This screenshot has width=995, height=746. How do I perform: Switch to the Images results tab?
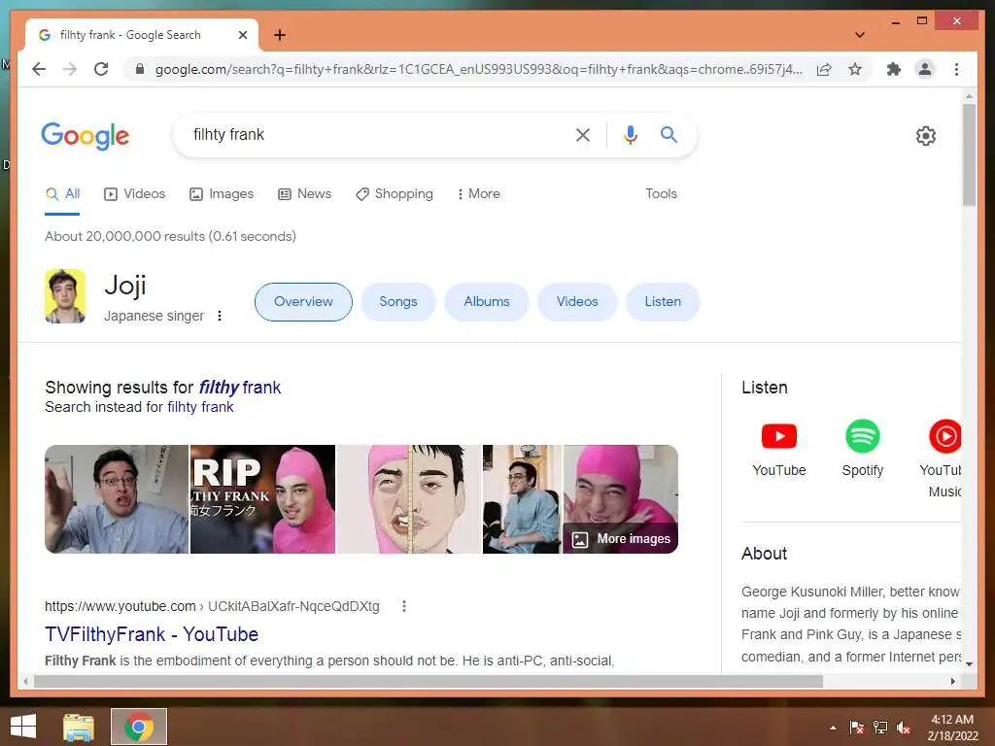(222, 194)
